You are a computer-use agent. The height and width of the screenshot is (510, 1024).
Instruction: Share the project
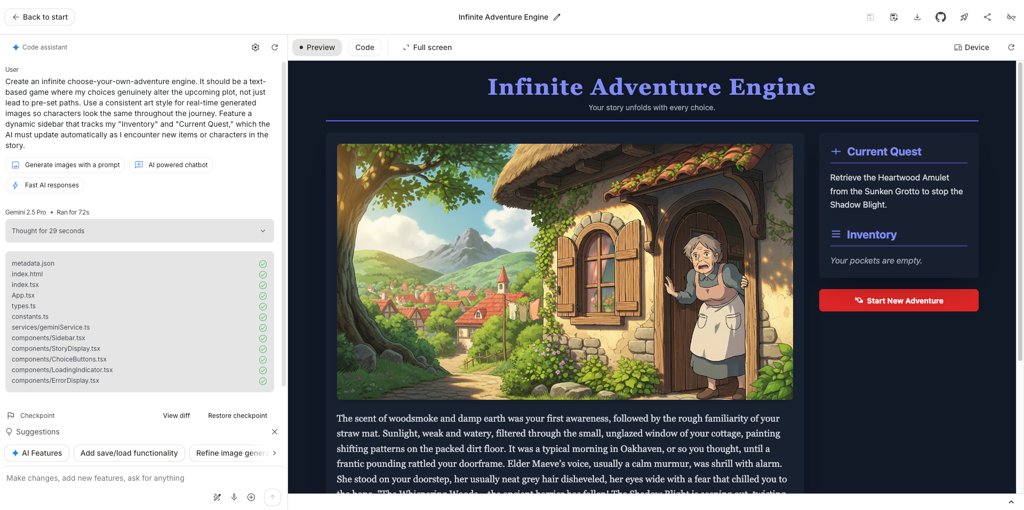(987, 17)
